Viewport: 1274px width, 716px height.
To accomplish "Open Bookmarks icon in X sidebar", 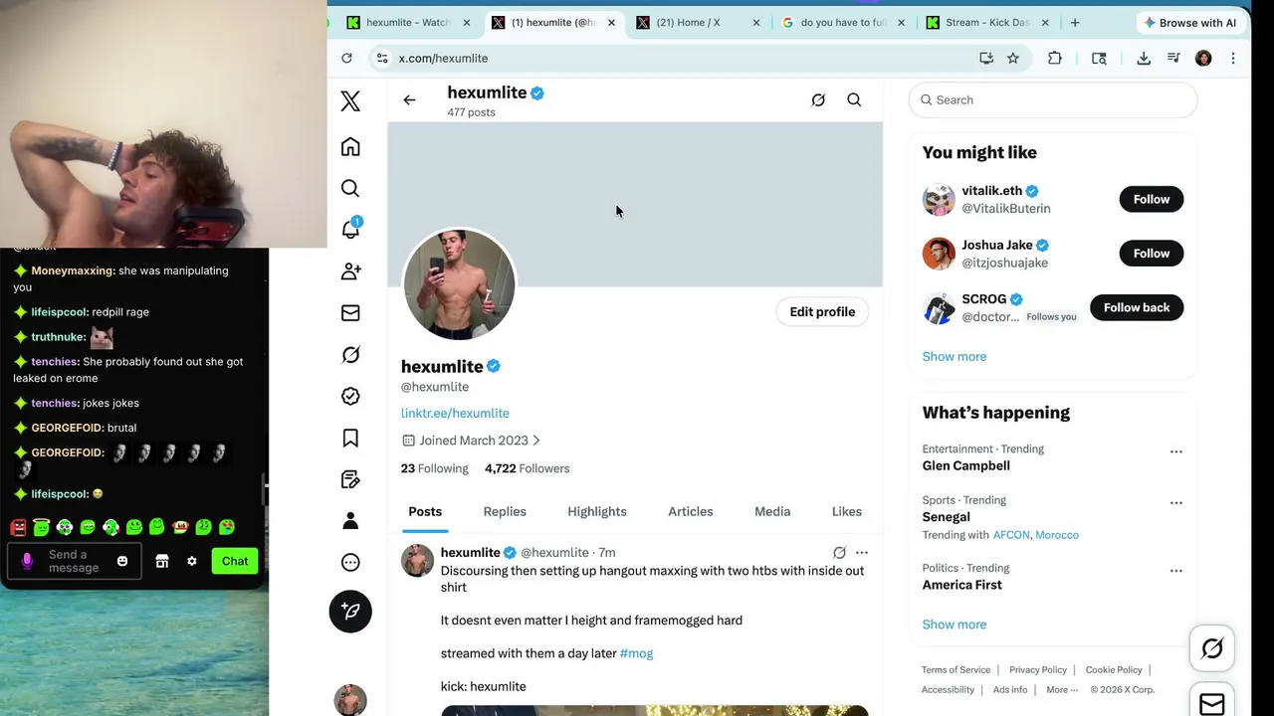I will click(x=350, y=439).
